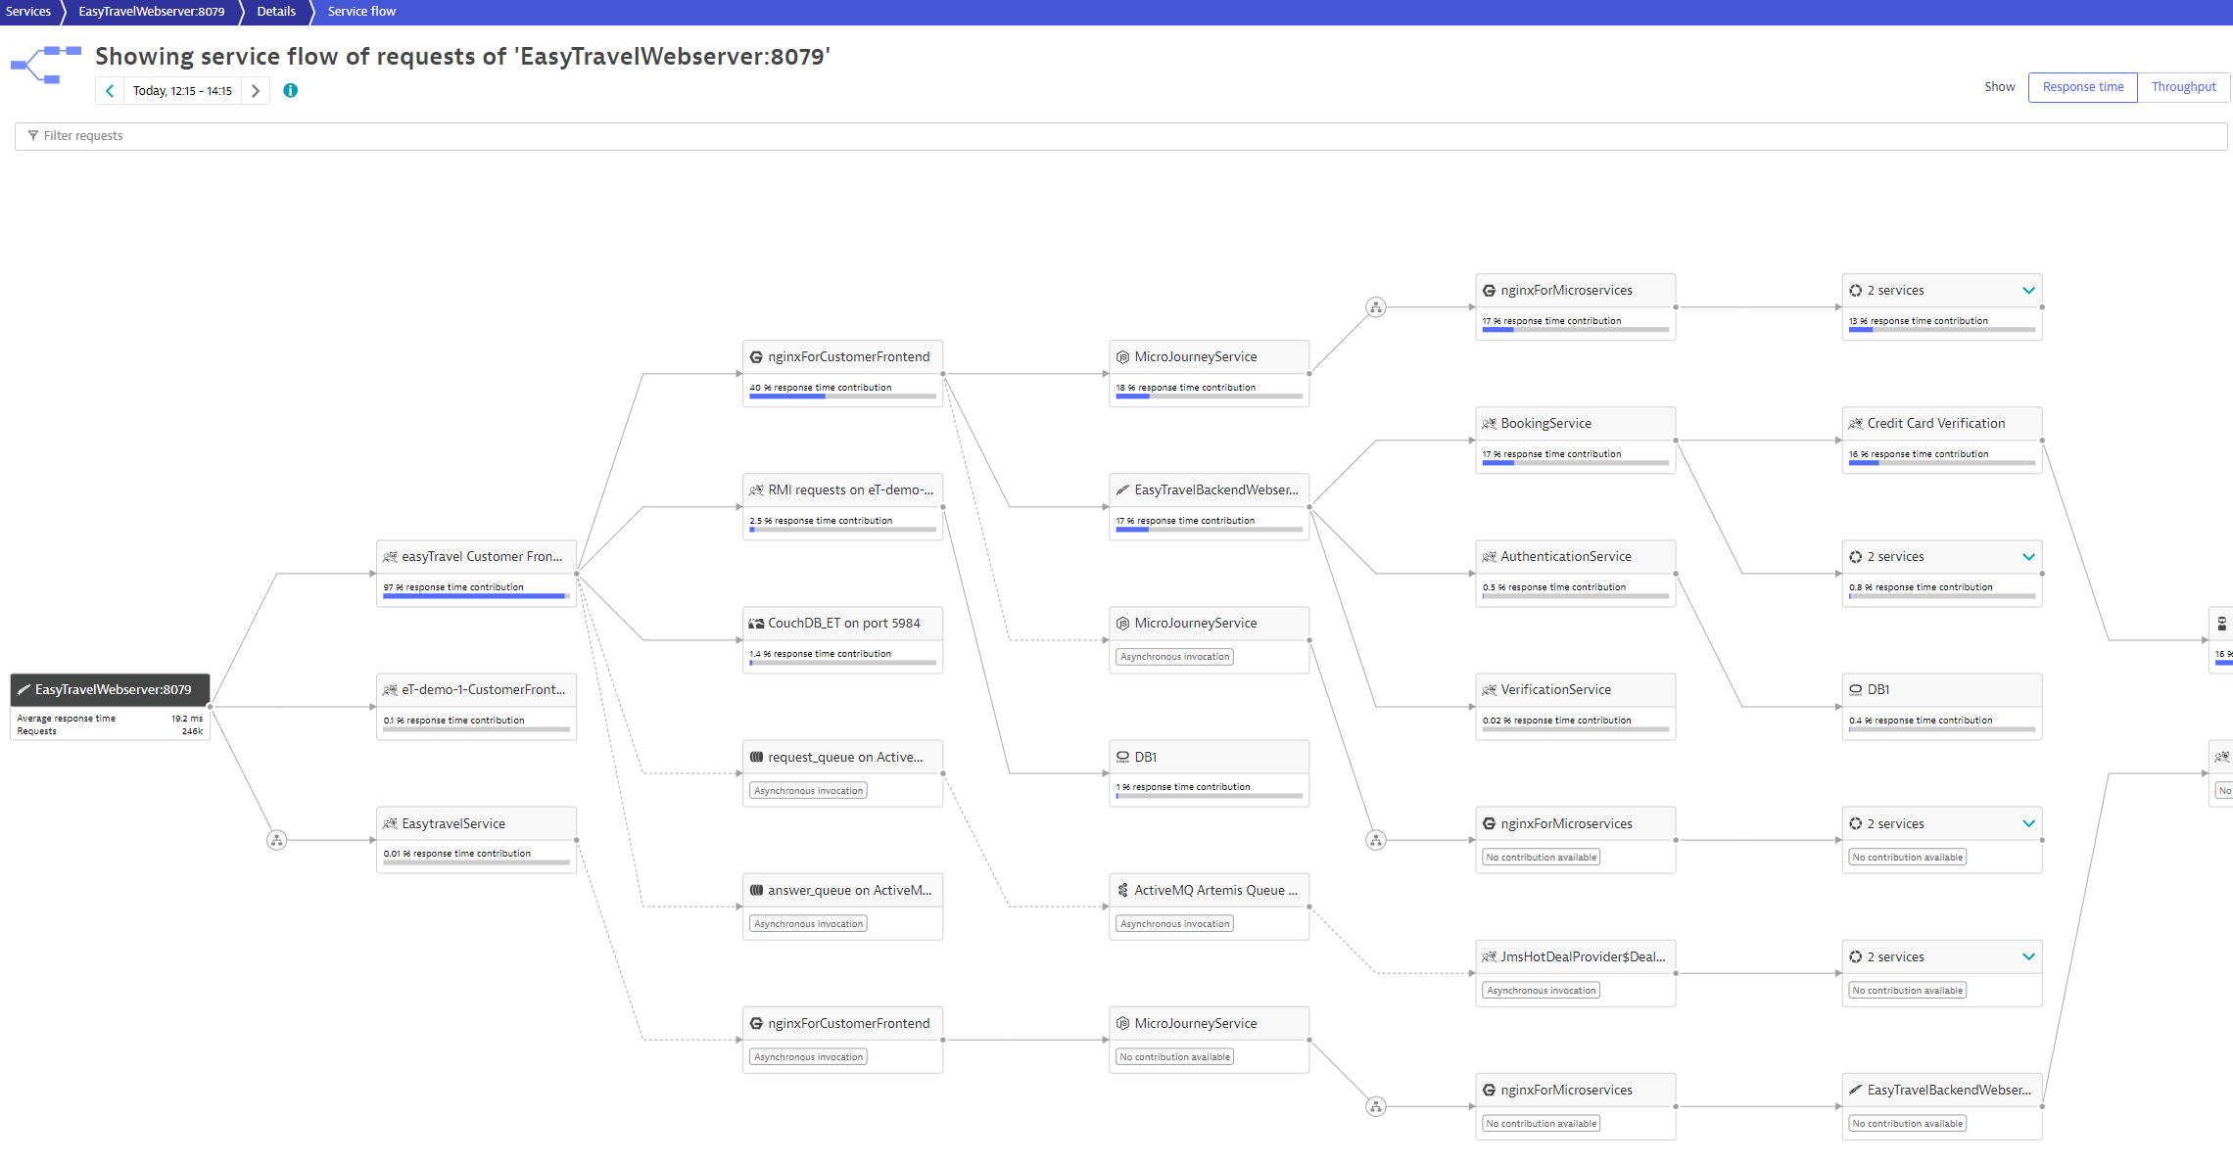Click the queue icon on request_queue on ActiveMQ node
Screen dimensions: 2233x1164
pyautogui.click(x=756, y=756)
